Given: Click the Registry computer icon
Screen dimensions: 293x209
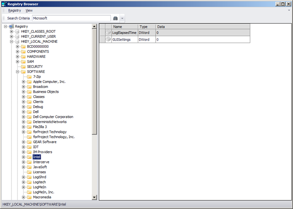Looking at the screenshot, I should coord(11,26).
